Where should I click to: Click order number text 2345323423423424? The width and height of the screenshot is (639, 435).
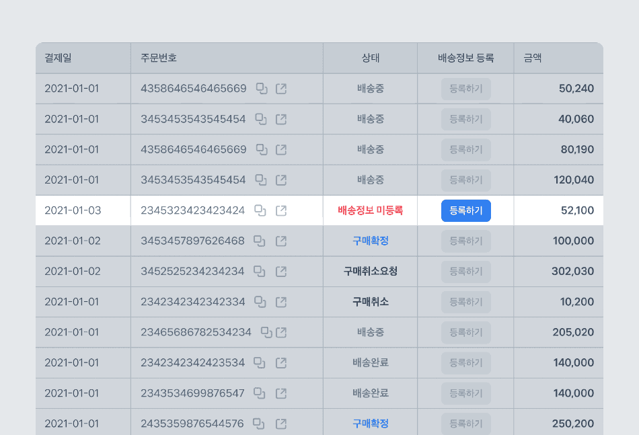(x=193, y=210)
